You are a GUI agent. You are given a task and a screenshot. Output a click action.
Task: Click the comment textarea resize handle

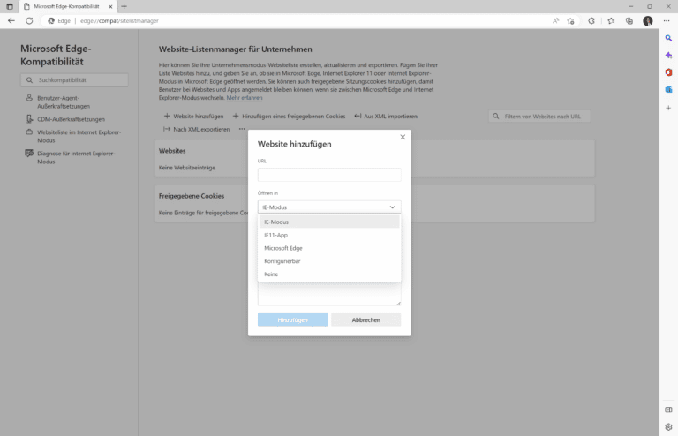click(398, 304)
